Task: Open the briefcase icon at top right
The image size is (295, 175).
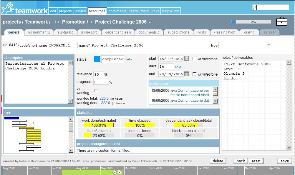Action: tap(281, 21)
